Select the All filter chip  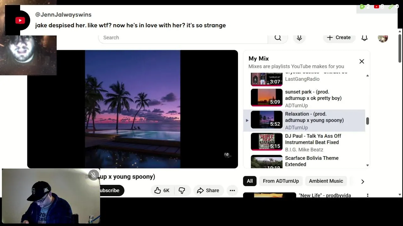(250, 181)
